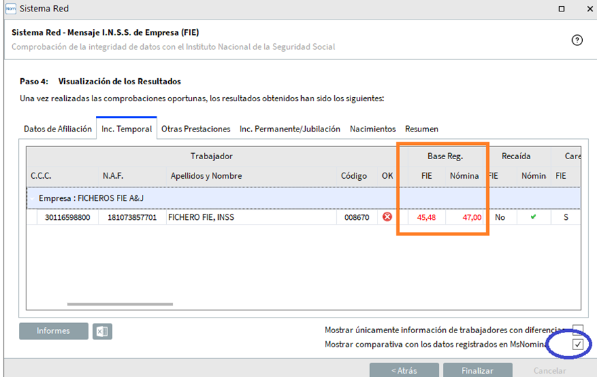Click the red error OK status icon
Image resolution: width=597 pixels, height=377 pixels.
[x=387, y=217]
